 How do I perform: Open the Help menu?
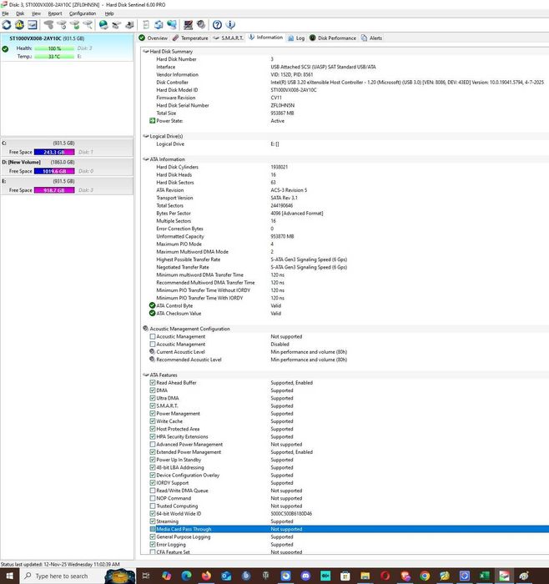tap(109, 13)
